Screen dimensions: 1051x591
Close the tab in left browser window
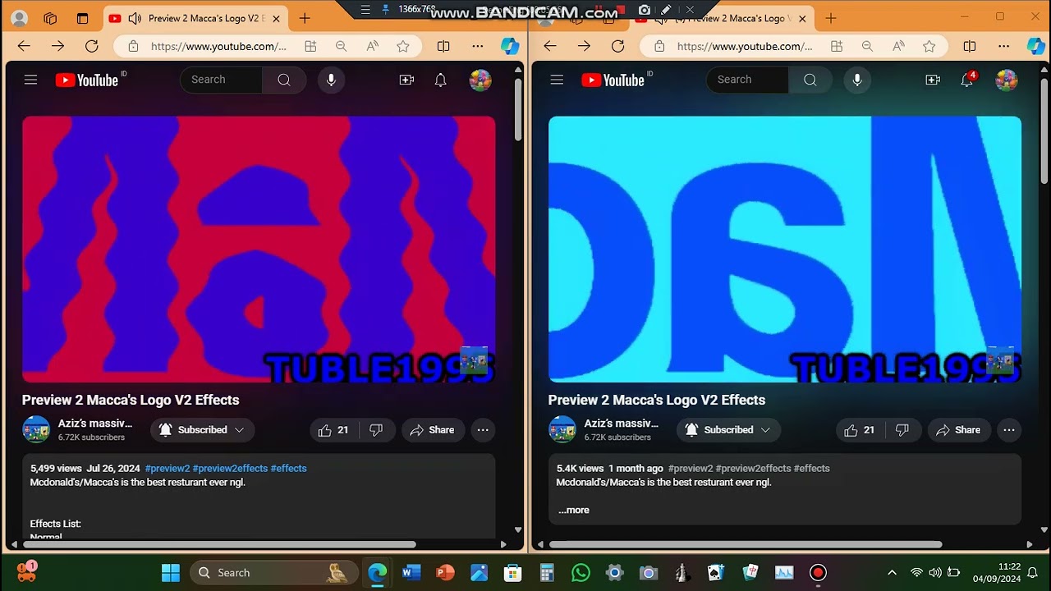coord(276,18)
